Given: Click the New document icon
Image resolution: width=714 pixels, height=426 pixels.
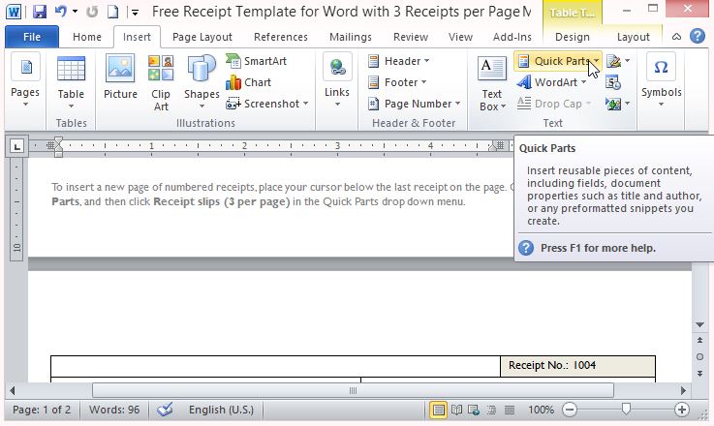Looking at the screenshot, I should tap(112, 12).
